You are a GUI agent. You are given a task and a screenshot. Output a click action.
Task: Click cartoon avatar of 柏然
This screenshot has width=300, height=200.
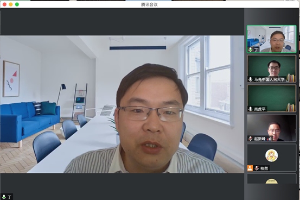click(271, 155)
